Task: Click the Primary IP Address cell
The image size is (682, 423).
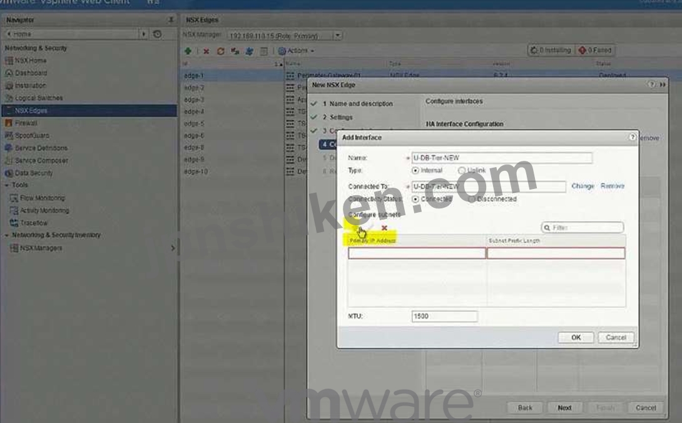Action: pyautogui.click(x=417, y=253)
